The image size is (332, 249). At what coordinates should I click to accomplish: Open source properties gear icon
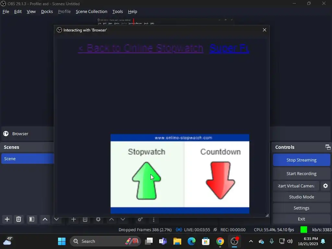pyautogui.click(x=98, y=219)
